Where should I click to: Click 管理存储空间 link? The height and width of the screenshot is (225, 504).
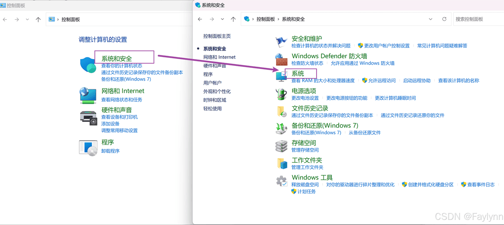pos(305,150)
